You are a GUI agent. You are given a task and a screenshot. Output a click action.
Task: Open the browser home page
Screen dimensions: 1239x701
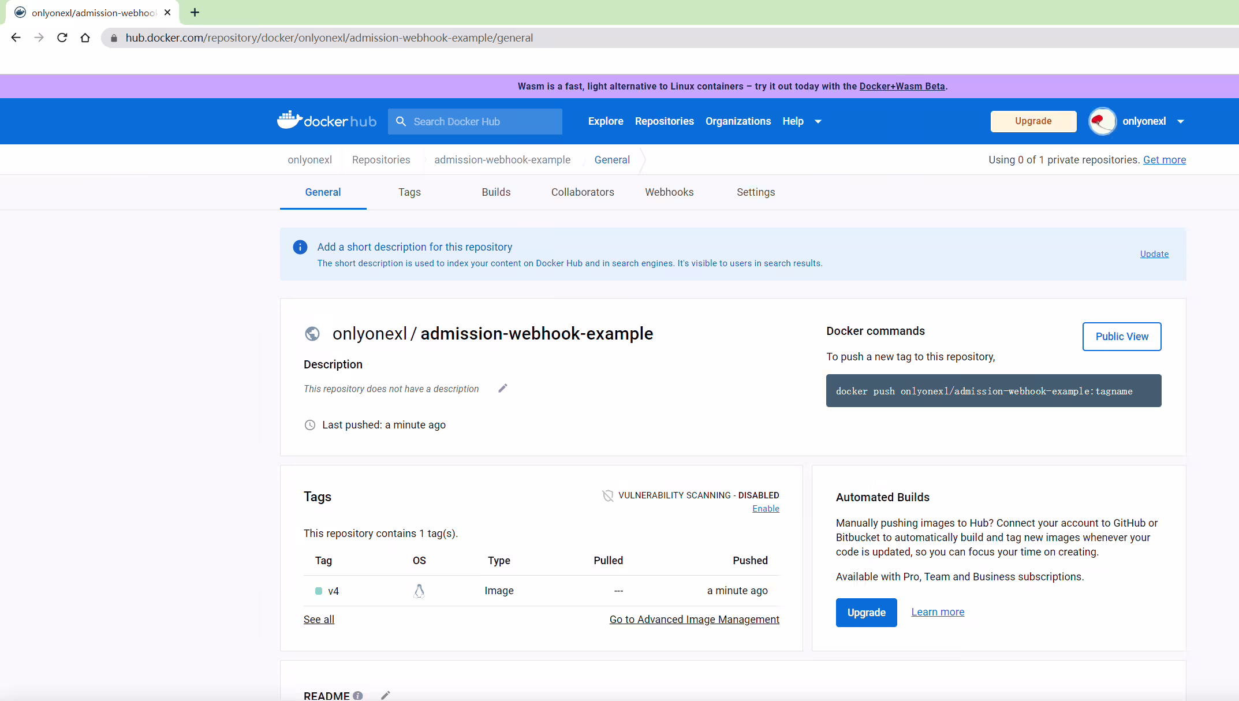pos(85,38)
